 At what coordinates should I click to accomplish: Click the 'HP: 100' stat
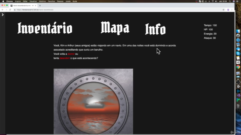click(208, 30)
